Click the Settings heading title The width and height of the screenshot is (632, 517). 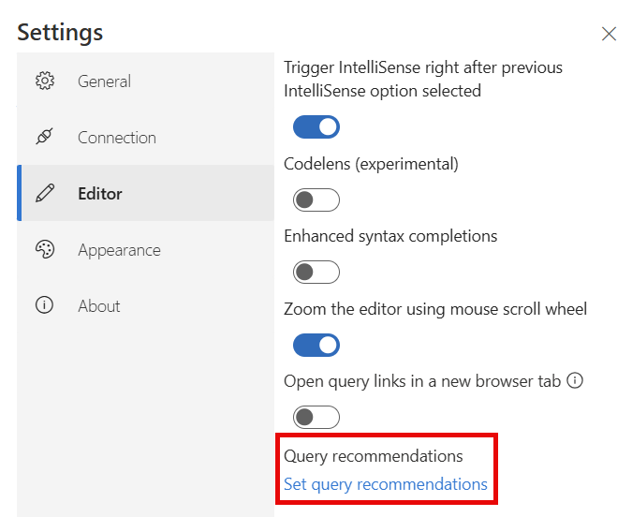[60, 32]
